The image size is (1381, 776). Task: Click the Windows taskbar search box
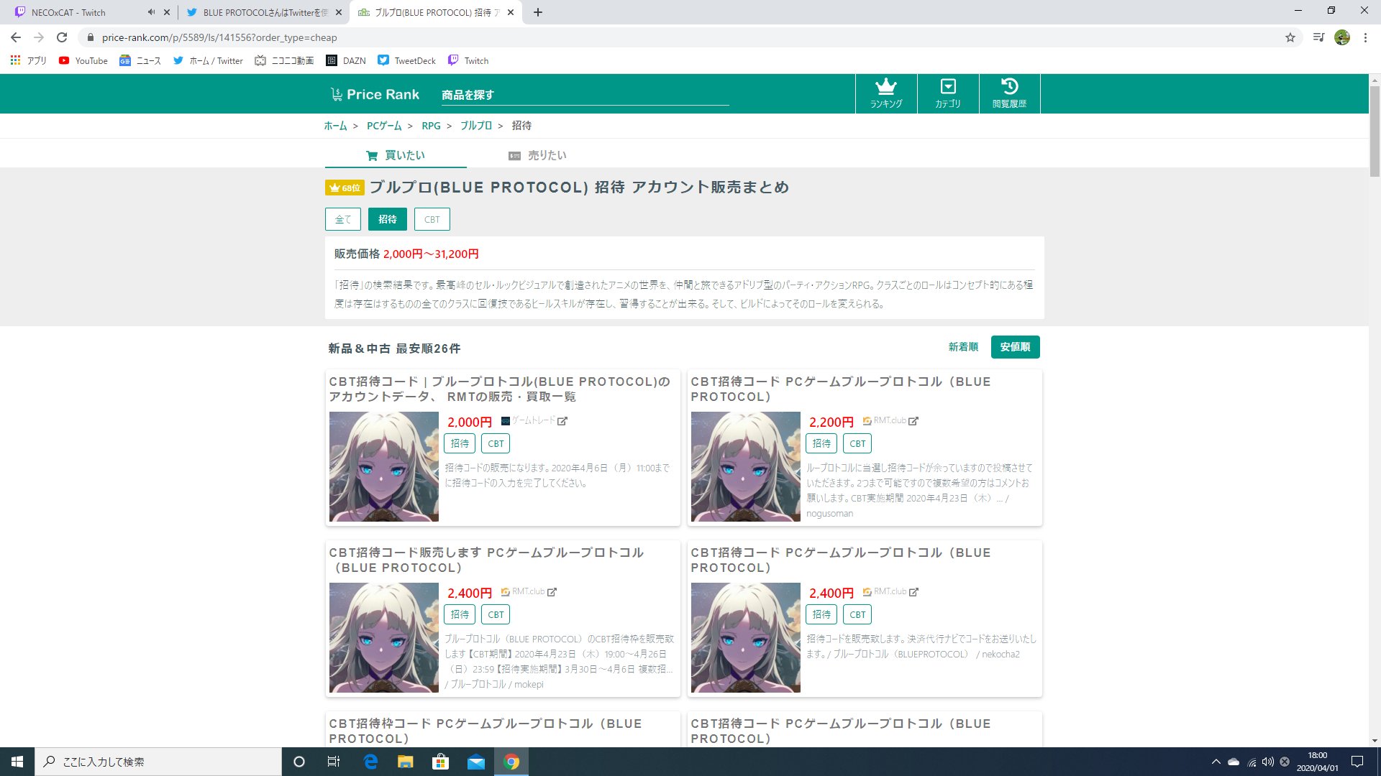(158, 762)
